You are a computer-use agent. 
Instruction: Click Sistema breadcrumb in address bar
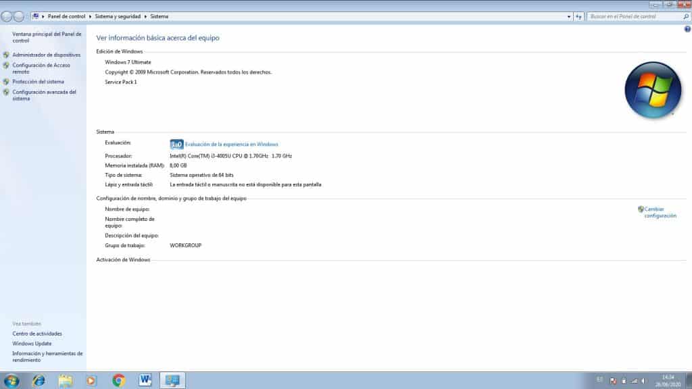(x=159, y=16)
